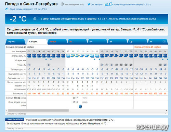Image resolution: width=171 pixels, height=132 pixels.
Task: Click the help question mark icon in tabs
Action: click(x=164, y=42)
